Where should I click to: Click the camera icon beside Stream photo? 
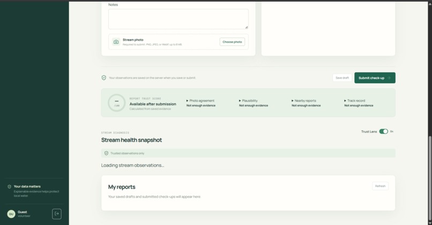point(116,42)
